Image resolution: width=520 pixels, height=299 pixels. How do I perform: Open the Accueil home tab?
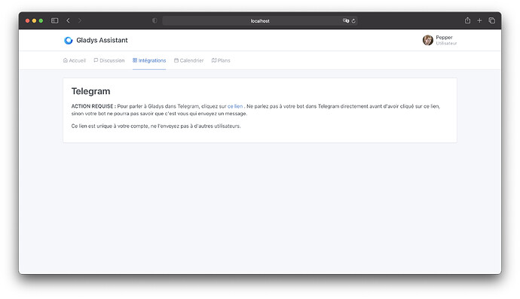(x=75, y=60)
